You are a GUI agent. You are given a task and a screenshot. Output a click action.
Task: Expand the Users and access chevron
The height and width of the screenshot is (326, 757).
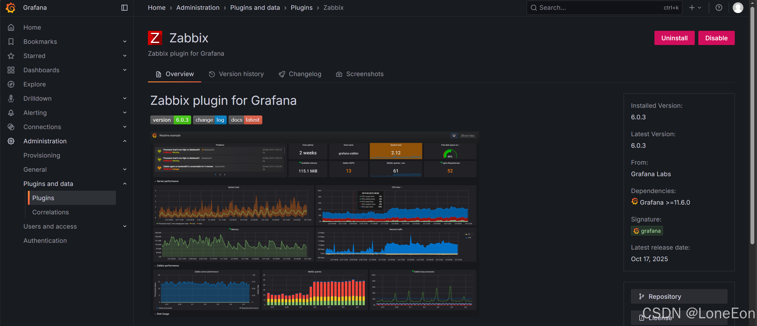[x=125, y=227]
